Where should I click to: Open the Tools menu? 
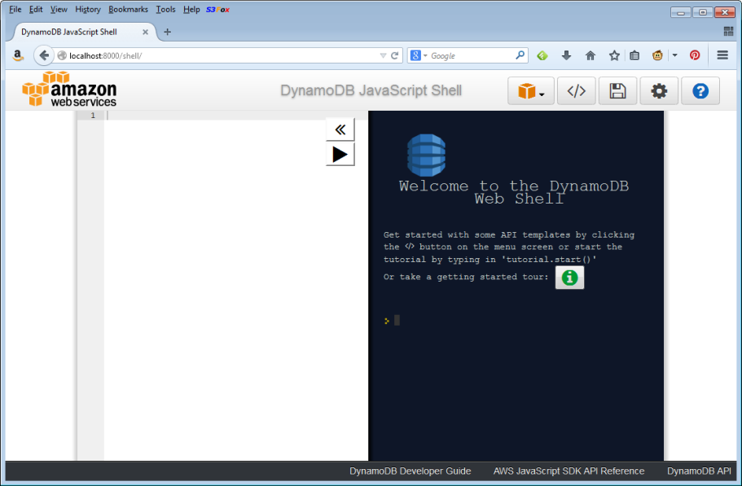(x=165, y=9)
